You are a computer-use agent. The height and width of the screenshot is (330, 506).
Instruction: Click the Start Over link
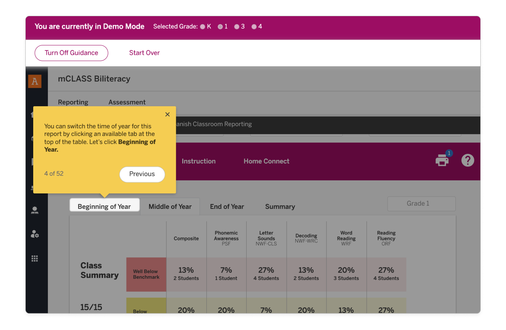[x=144, y=53]
